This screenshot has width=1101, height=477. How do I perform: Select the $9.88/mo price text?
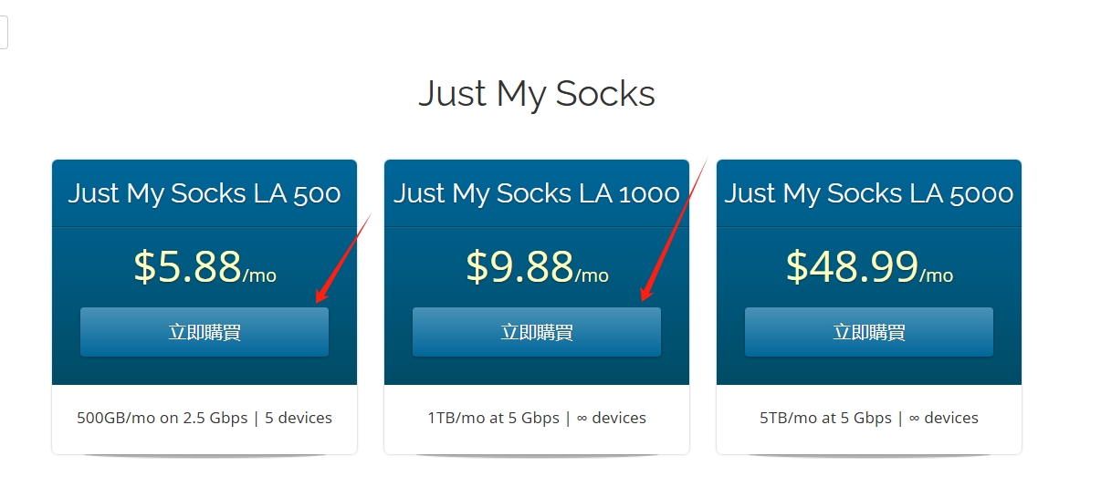[537, 266]
